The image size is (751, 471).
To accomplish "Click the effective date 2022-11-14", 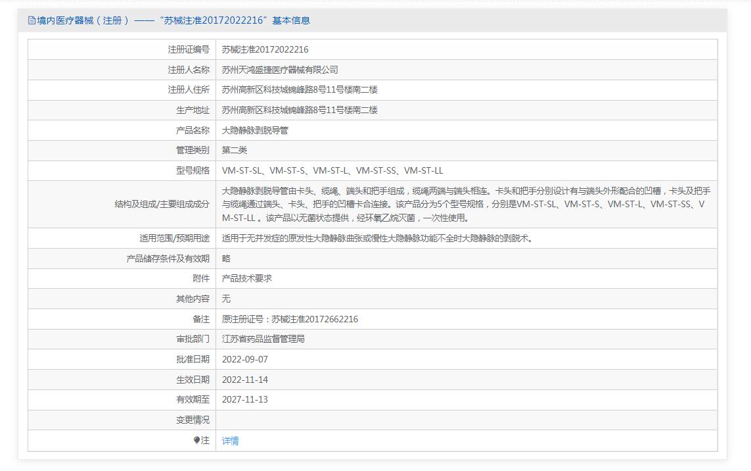I will [x=245, y=380].
